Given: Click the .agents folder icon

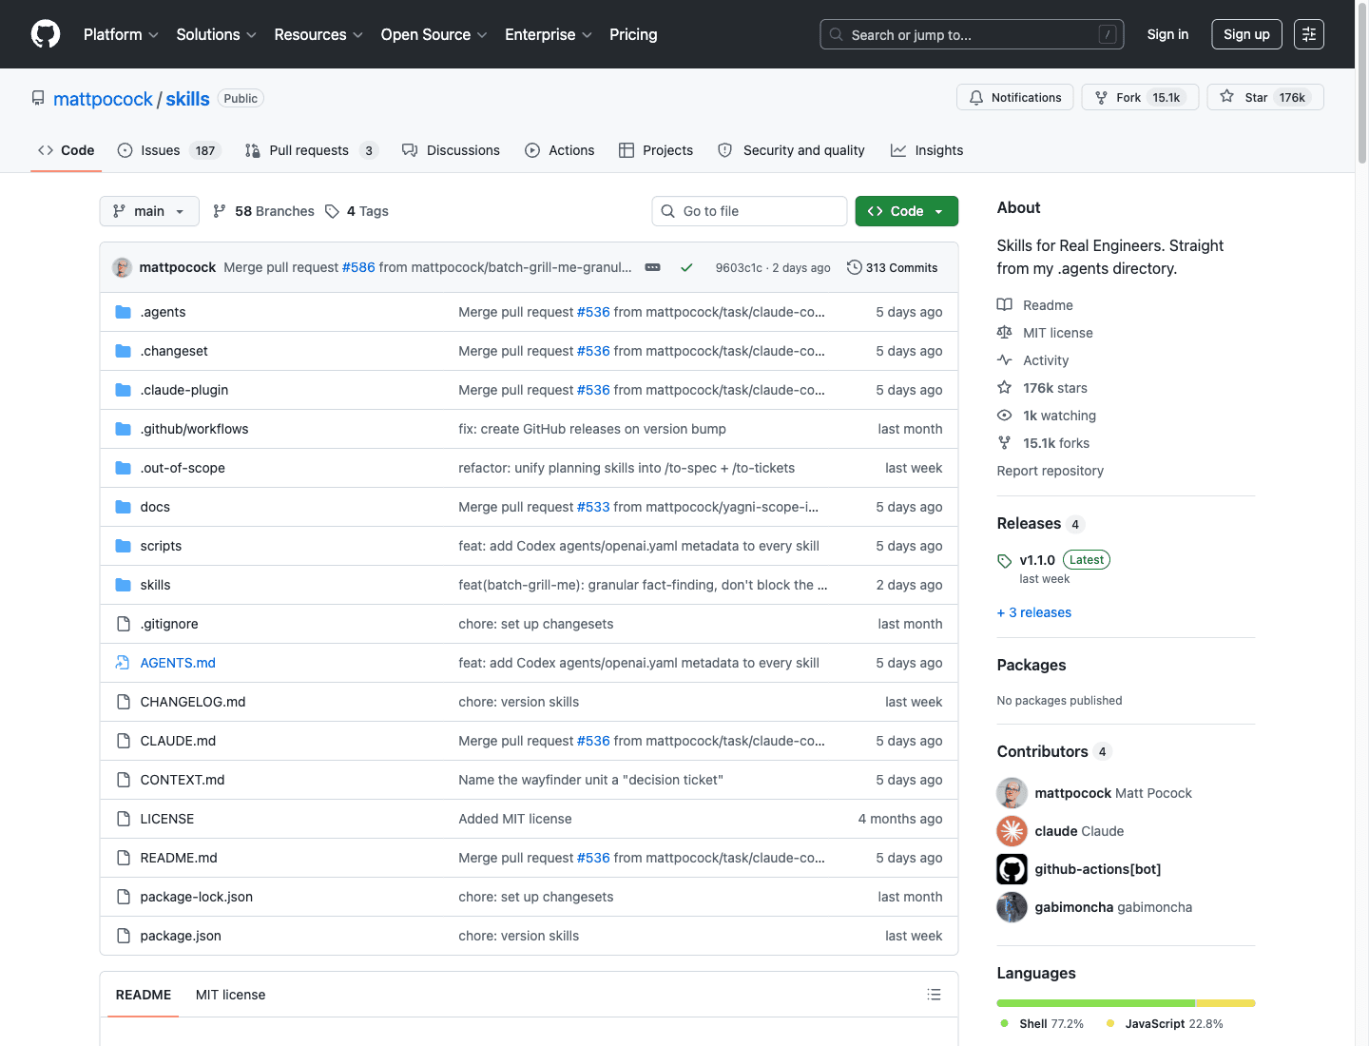Looking at the screenshot, I should coord(123,312).
